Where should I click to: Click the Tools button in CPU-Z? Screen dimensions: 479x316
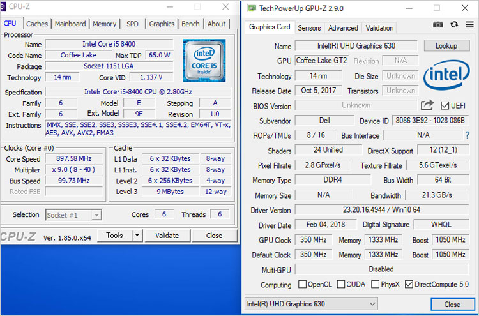(x=115, y=236)
